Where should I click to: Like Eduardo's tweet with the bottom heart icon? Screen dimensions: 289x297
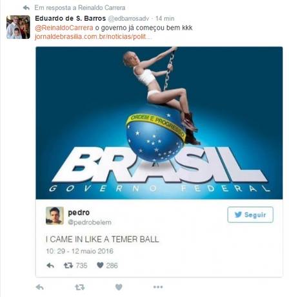pyautogui.click(x=119, y=287)
